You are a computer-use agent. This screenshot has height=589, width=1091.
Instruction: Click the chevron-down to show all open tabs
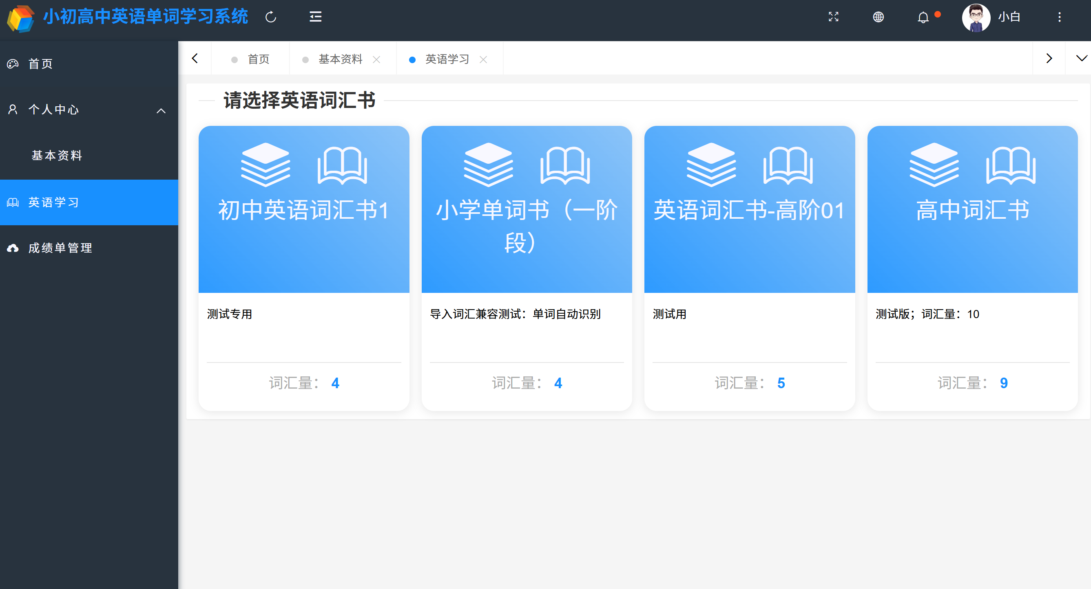(1081, 58)
